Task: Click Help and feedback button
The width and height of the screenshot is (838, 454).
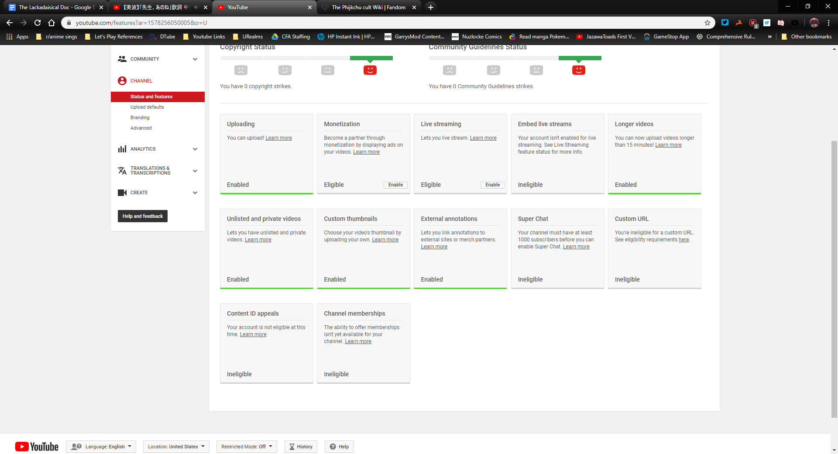Action: coord(143,216)
